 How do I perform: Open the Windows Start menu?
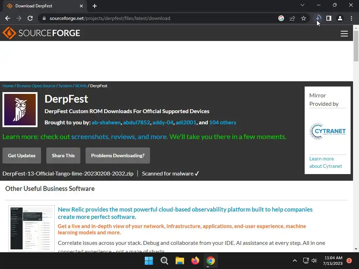[149, 261]
